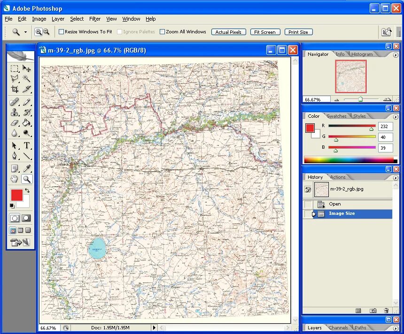Enable Resize Windows To Fit checkbox
Image resolution: width=404 pixels, height=334 pixels.
click(62, 31)
